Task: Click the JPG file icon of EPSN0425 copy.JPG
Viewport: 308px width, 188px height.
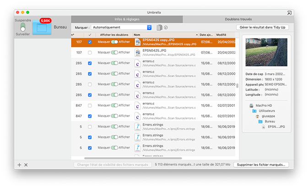Action: coord(138,42)
